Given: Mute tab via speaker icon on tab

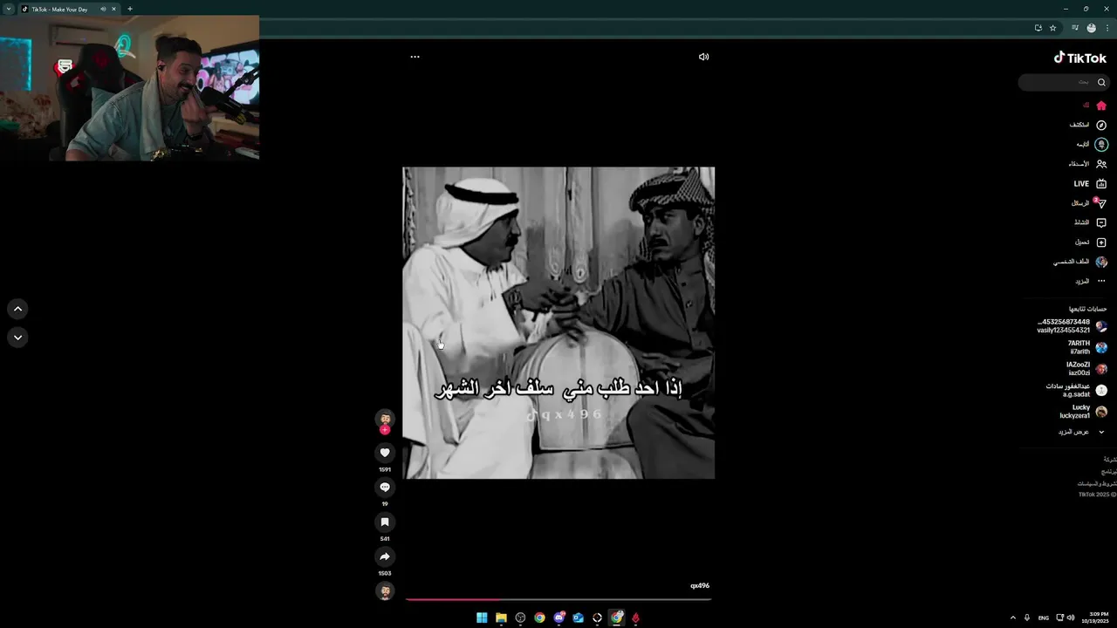Looking at the screenshot, I should 103,9.
